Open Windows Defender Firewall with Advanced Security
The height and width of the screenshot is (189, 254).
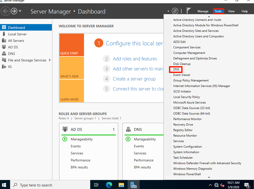coord(207,163)
